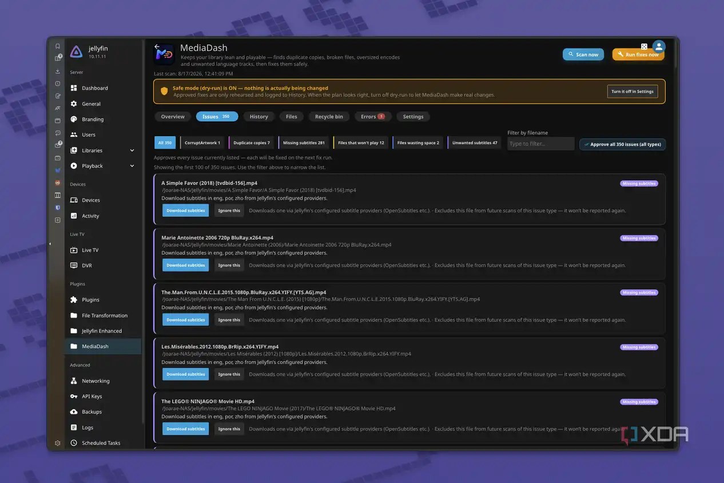Screen dimensions: 724x483
Task: Open the downloads icon in browser sidebar
Action: point(58,71)
